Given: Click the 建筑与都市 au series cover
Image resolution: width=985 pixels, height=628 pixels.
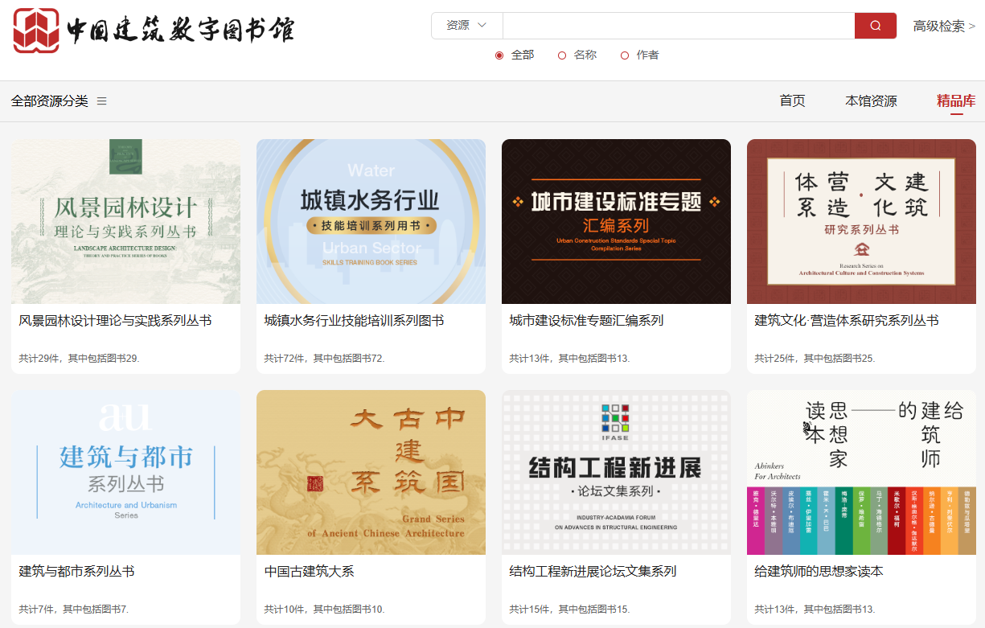Looking at the screenshot, I should 125,472.
